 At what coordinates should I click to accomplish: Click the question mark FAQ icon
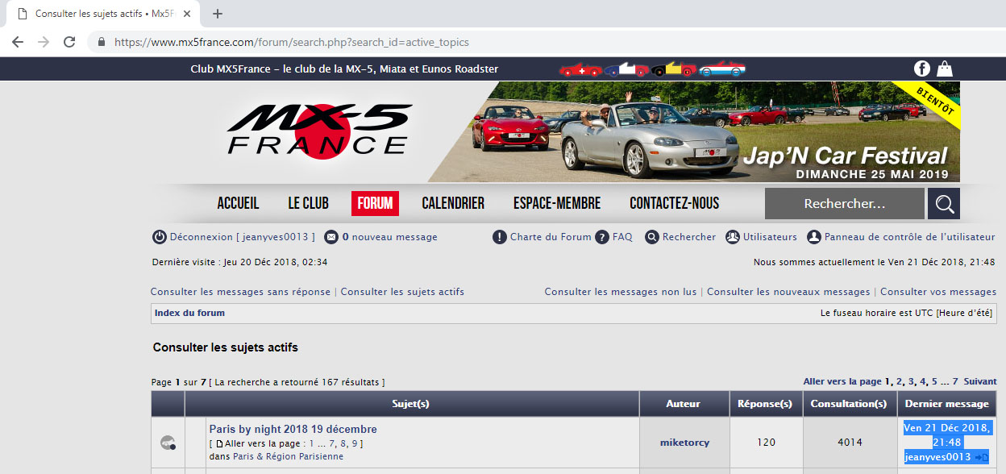(x=602, y=237)
